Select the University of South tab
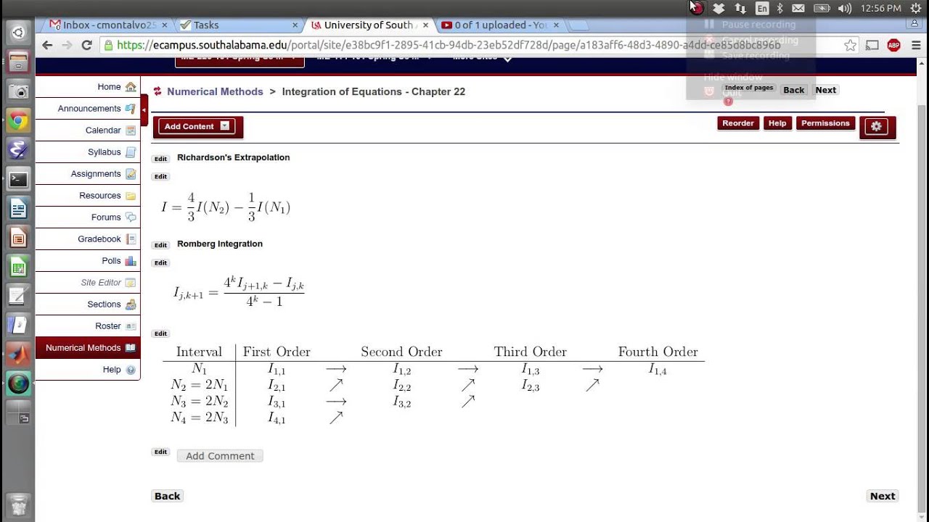The width and height of the screenshot is (929, 522). click(369, 25)
